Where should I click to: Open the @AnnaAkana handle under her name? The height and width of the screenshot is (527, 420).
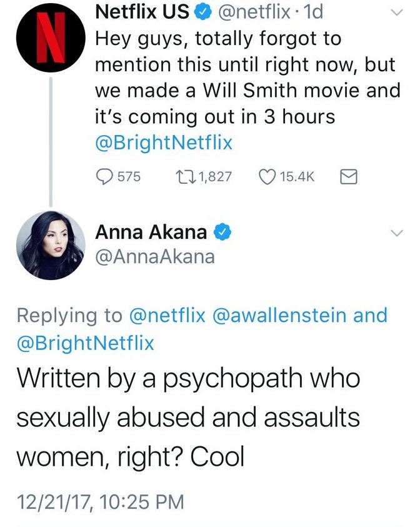tap(154, 257)
